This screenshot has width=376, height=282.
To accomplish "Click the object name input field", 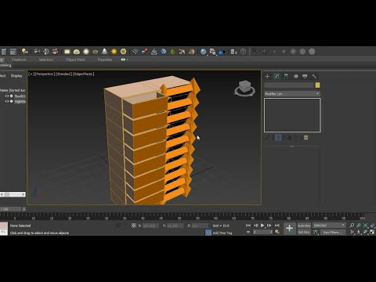I will click(289, 85).
